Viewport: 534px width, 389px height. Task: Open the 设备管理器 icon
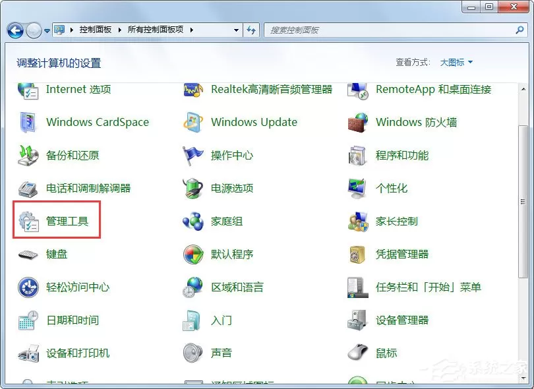(357, 320)
